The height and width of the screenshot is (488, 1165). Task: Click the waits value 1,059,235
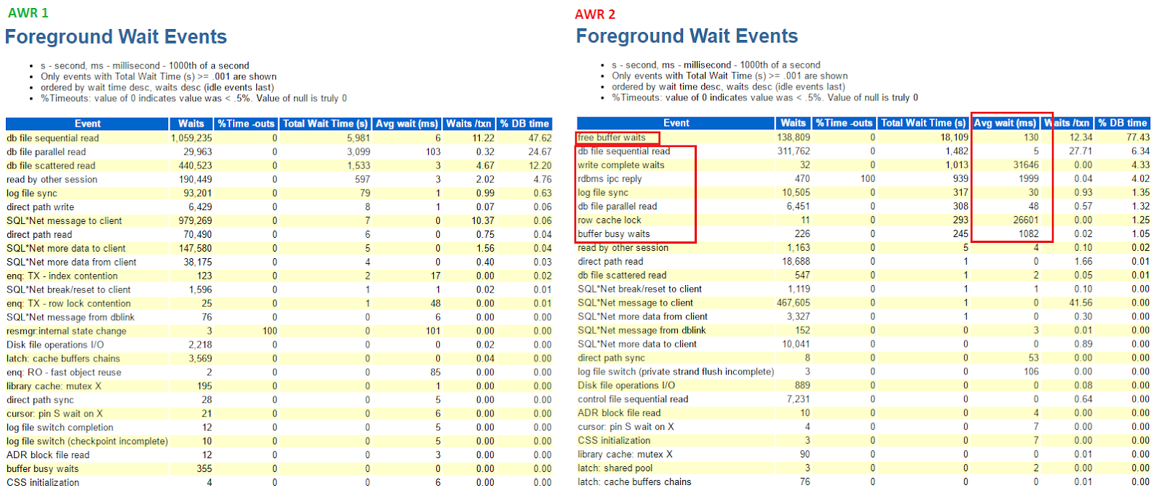[x=191, y=138]
